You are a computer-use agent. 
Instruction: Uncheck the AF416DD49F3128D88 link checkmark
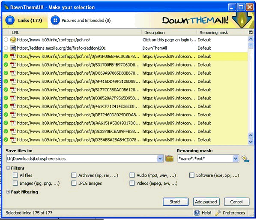6,81
